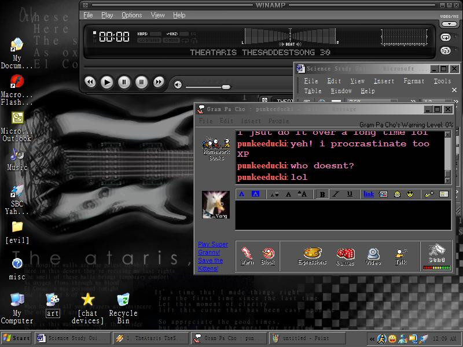Viewport: 463px width, 347px height.
Task: Click the insert picture icon in chat
Action: [x=383, y=194]
